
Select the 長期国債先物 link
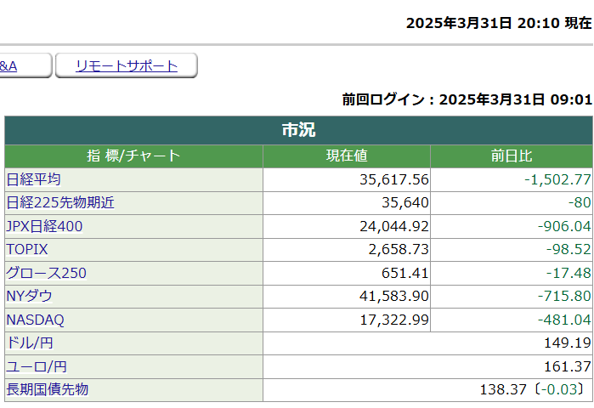tap(47, 389)
